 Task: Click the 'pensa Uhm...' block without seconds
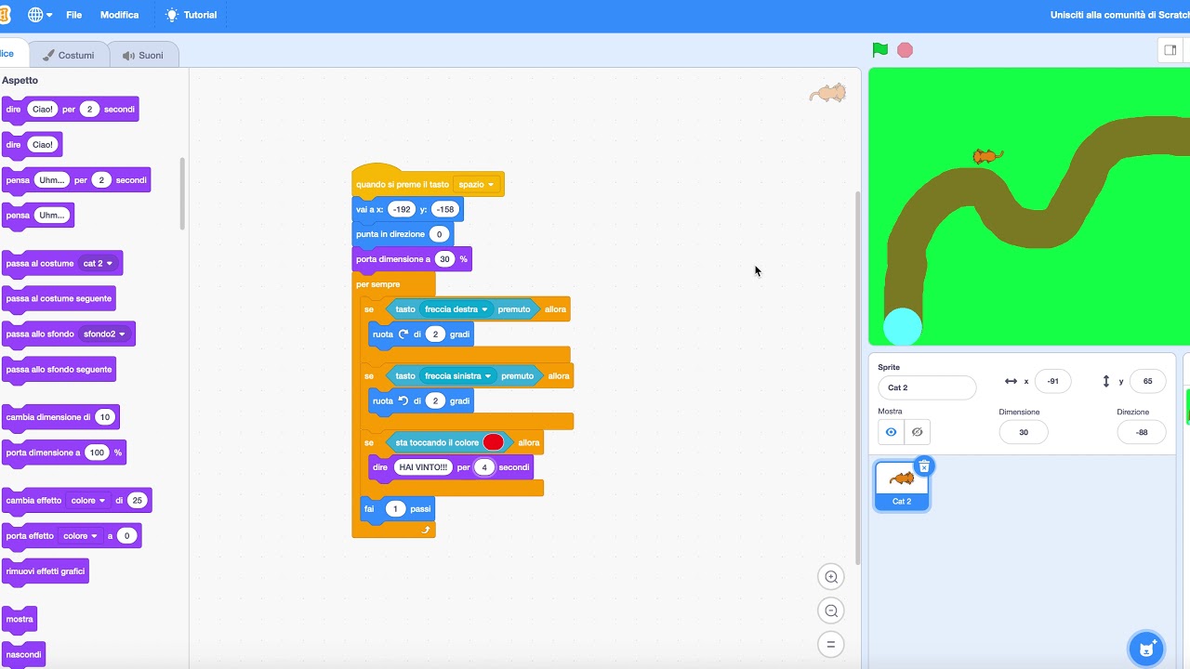coord(38,216)
